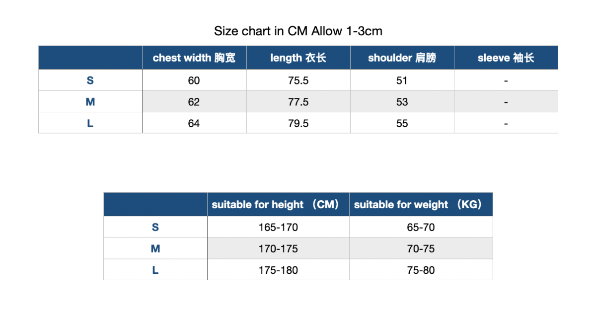Screen dimensions: 596x318
Task: Click the S row label in measurements table
Action: click(x=90, y=80)
